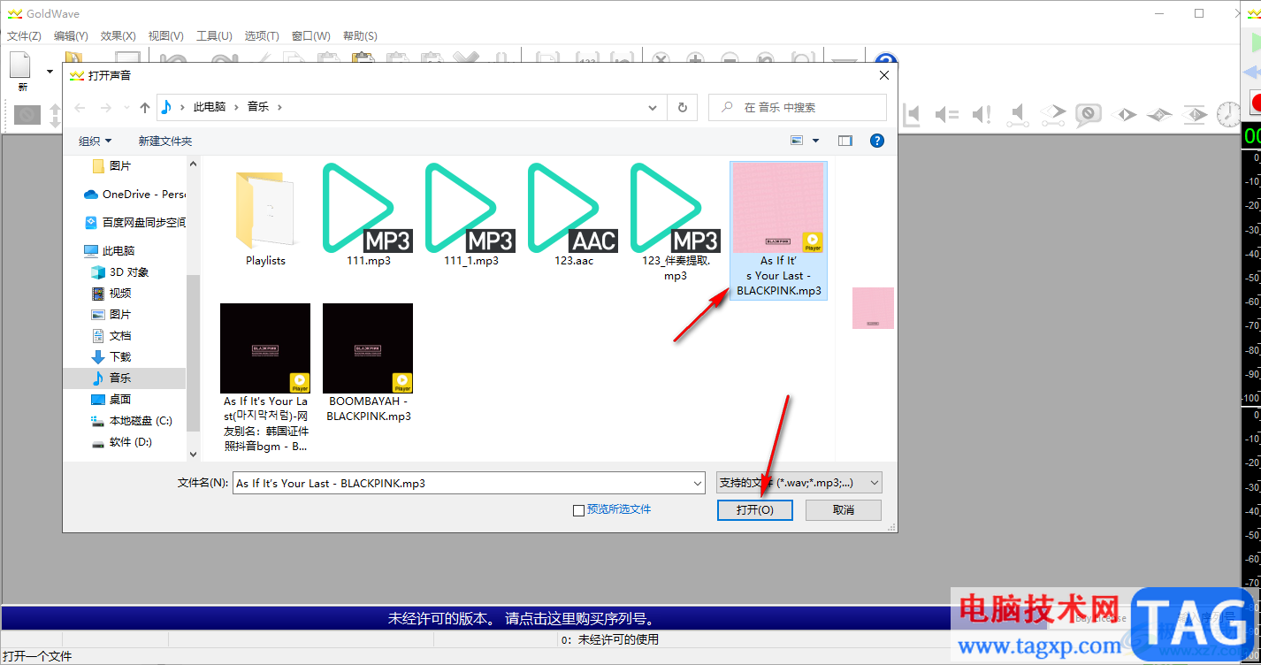The image size is (1261, 665).
Task: Open 下载 (Downloads) in the sidebar
Action: 111,357
